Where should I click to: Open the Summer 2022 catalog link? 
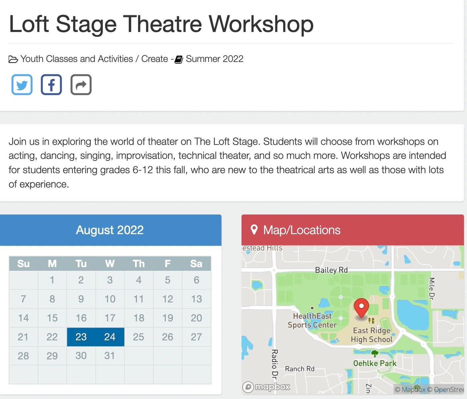pyautogui.click(x=214, y=59)
